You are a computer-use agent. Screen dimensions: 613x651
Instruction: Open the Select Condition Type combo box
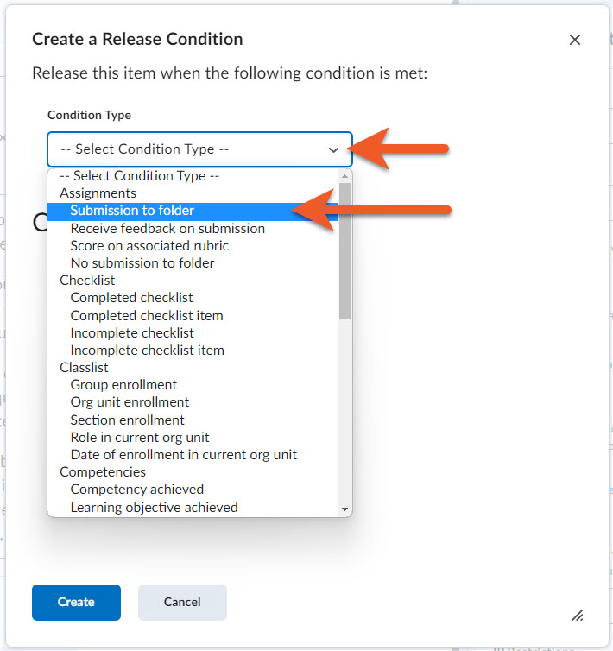pyautogui.click(x=199, y=149)
